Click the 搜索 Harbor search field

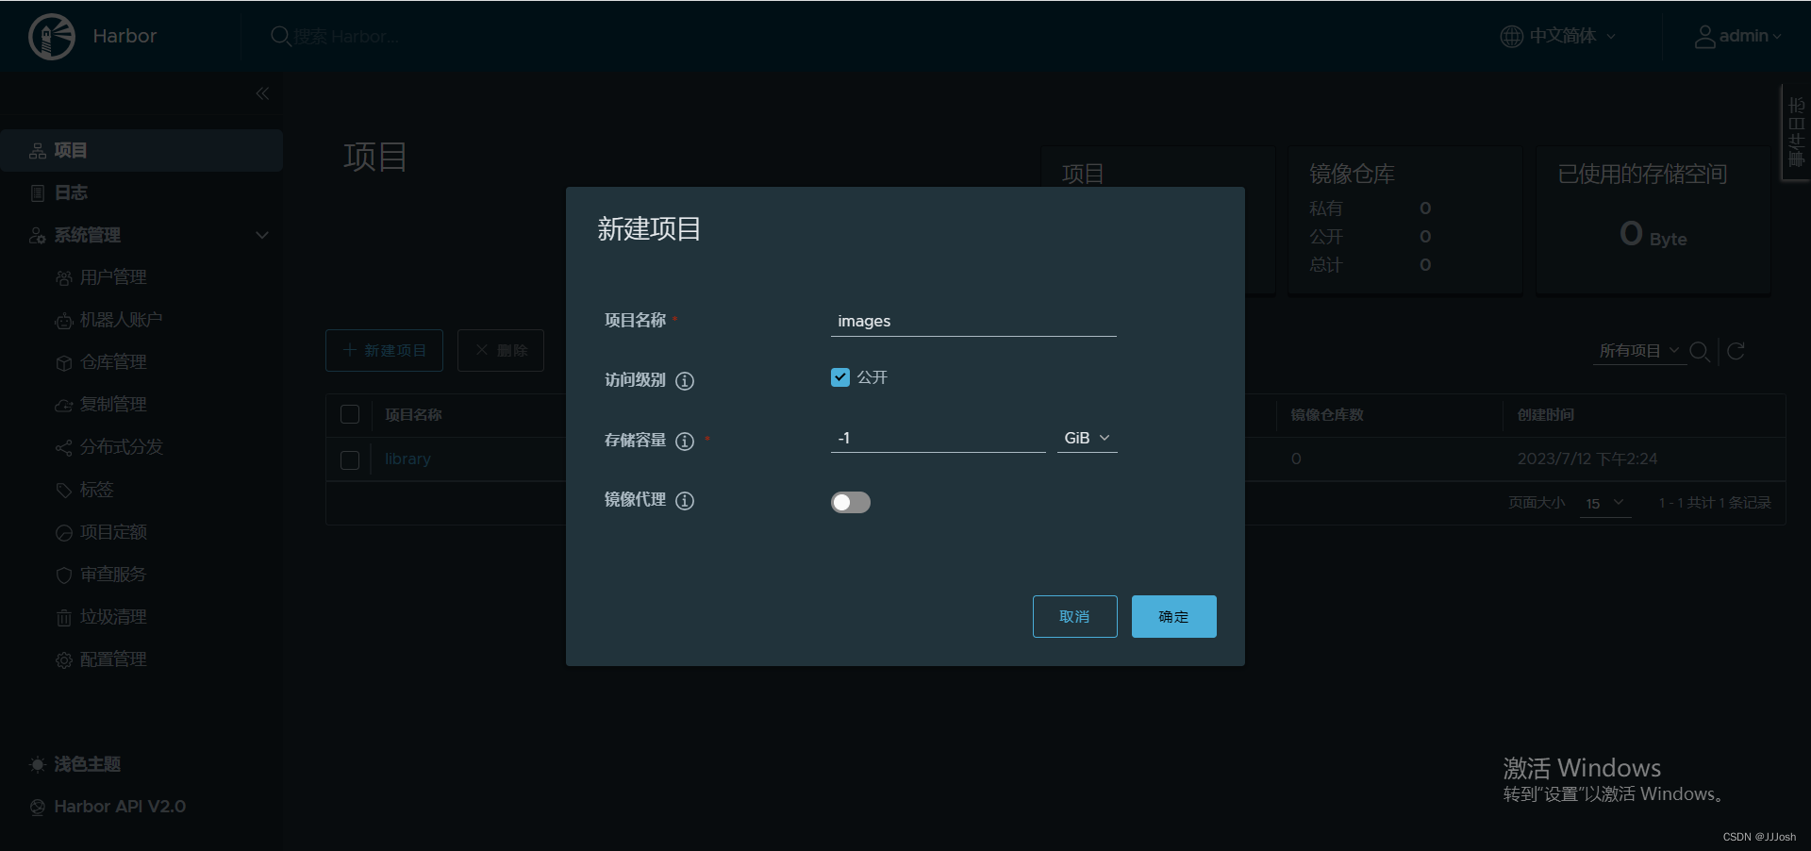coord(346,37)
